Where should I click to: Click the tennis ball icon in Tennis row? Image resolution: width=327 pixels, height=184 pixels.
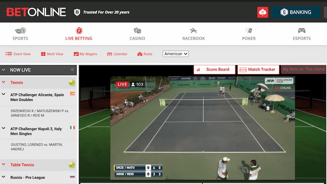point(72,83)
